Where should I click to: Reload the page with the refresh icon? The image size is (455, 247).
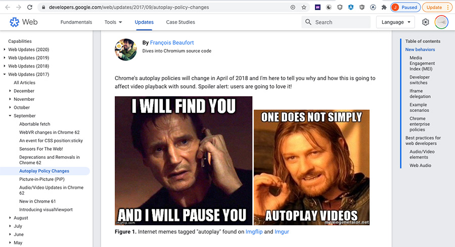pyautogui.click(x=30, y=7)
